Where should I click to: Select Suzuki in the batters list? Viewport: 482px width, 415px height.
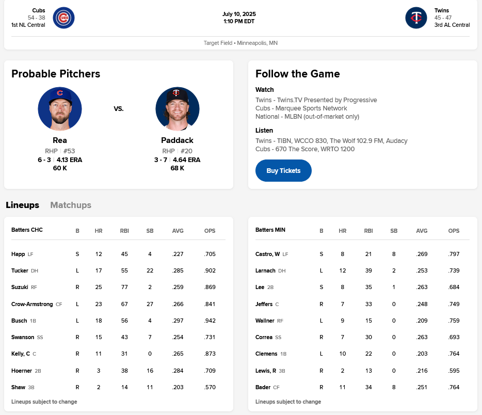(20, 287)
